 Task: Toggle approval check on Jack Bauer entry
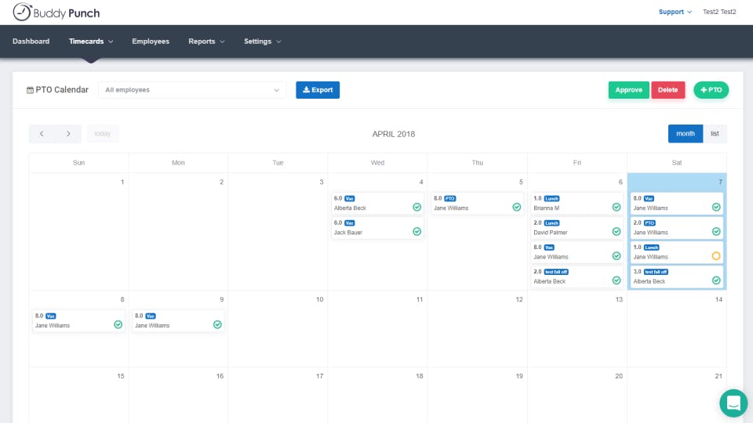click(417, 232)
